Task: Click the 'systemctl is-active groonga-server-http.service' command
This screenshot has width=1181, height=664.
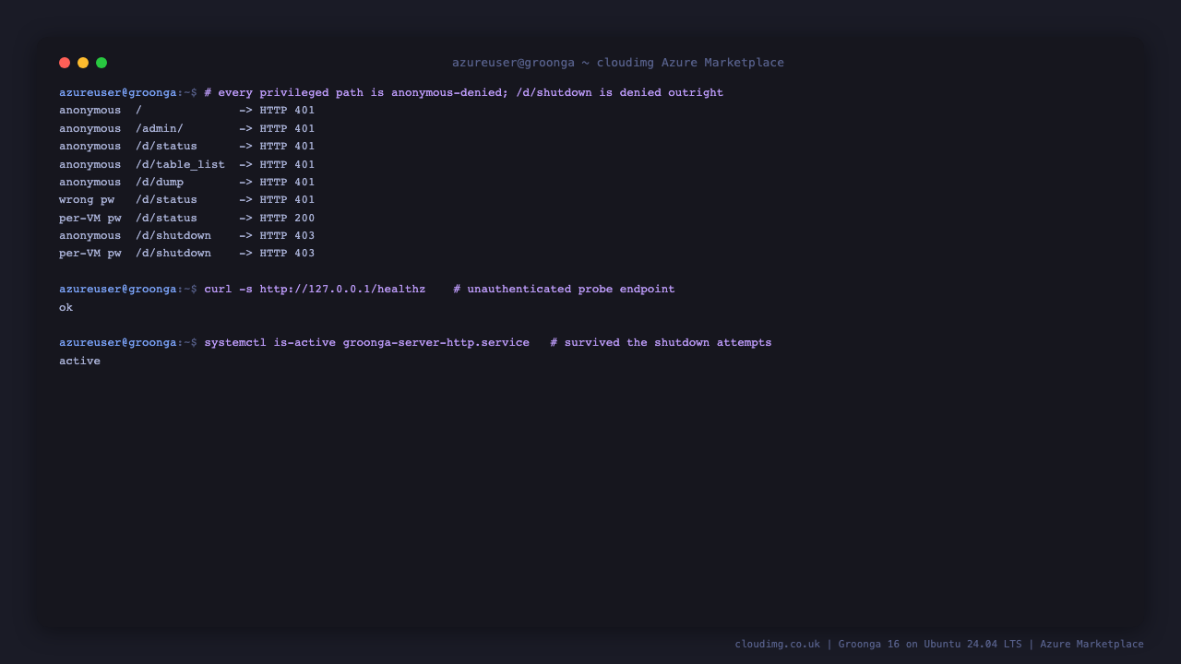Action: pos(367,343)
